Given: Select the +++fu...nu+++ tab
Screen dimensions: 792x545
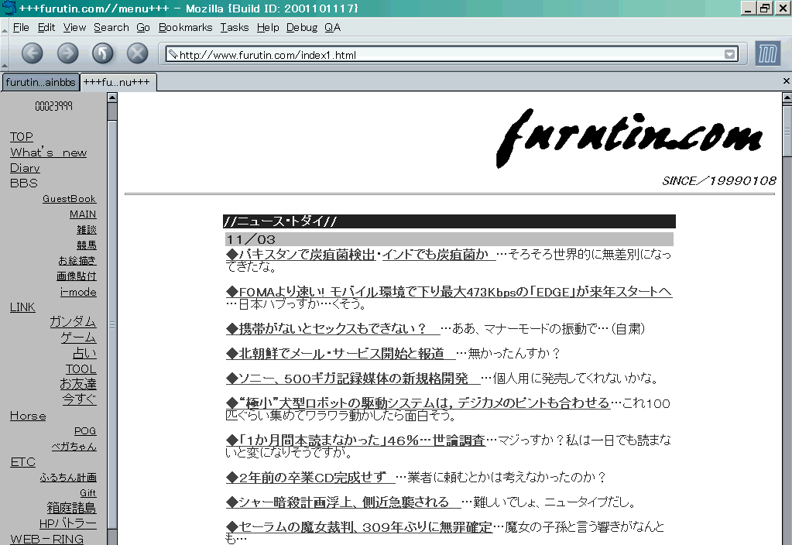Looking at the screenshot, I should tap(118, 82).
